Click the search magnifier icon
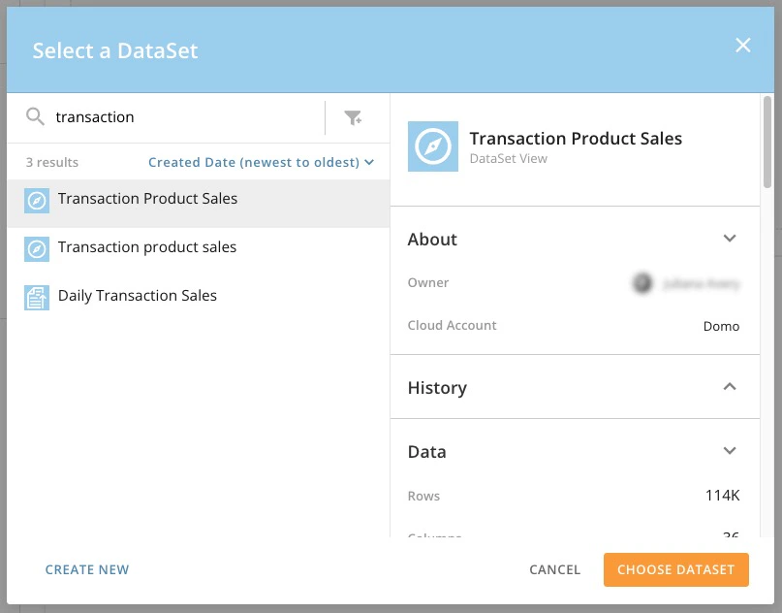The width and height of the screenshot is (782, 613). [x=35, y=116]
